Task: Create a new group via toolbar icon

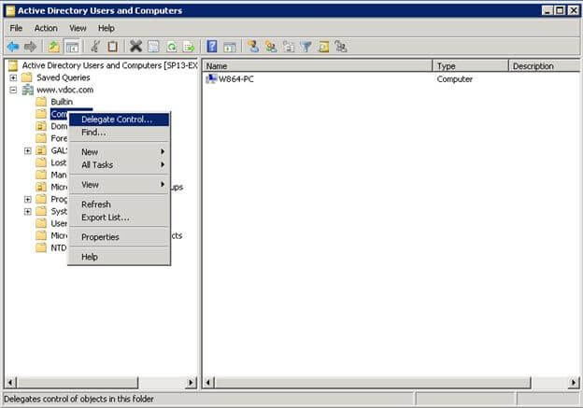Action: 271,47
